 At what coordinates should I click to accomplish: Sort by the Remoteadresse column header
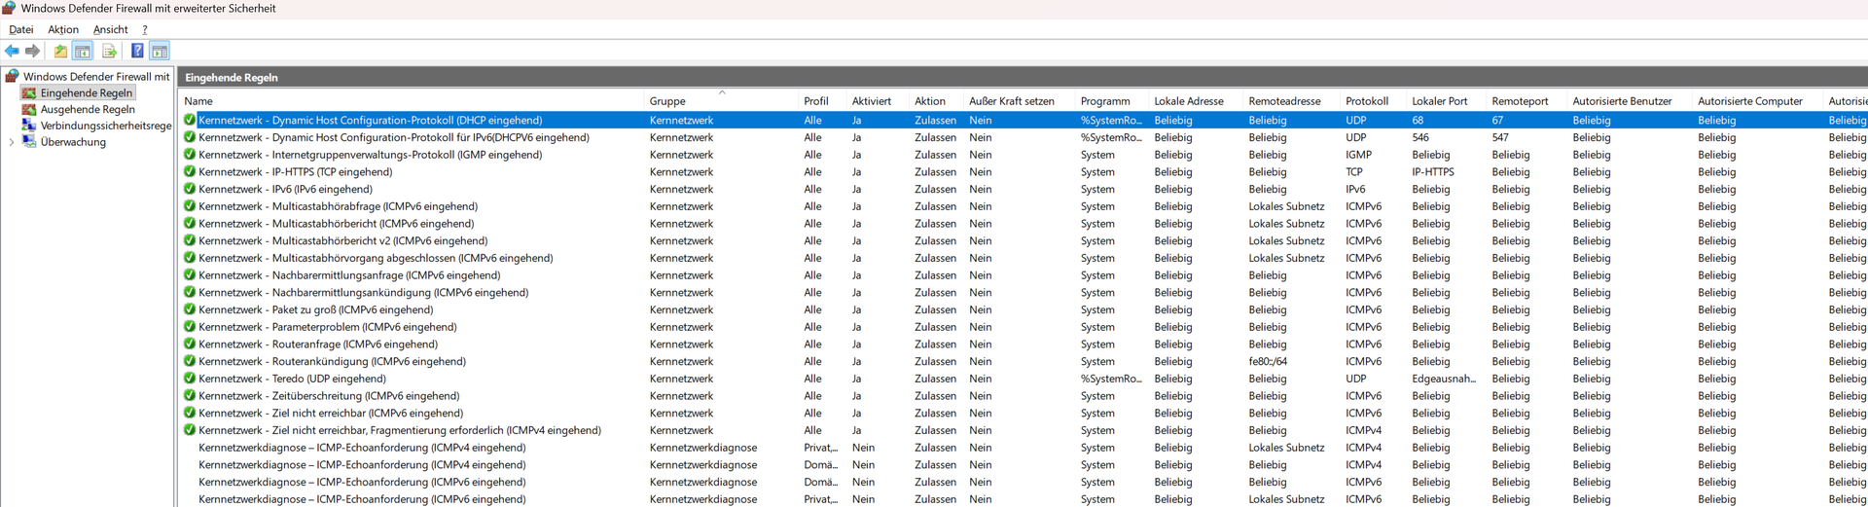click(x=1284, y=101)
